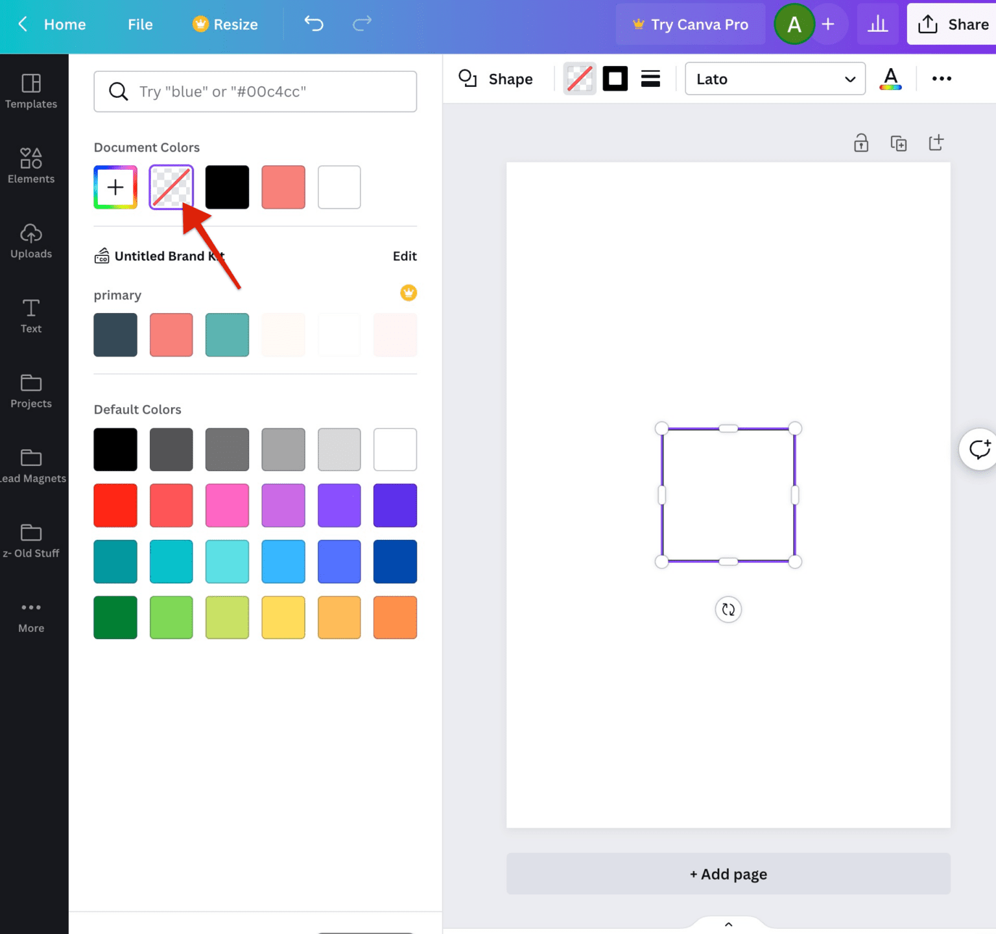Click the Add page button

click(x=728, y=874)
